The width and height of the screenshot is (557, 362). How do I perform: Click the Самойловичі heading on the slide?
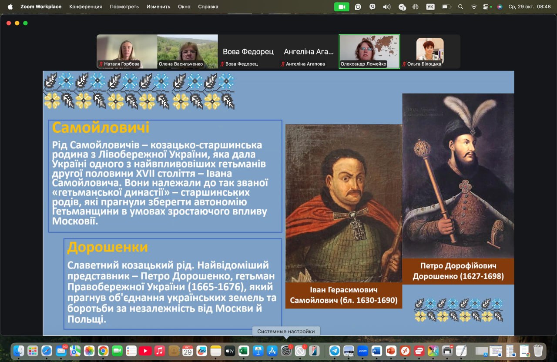101,127
